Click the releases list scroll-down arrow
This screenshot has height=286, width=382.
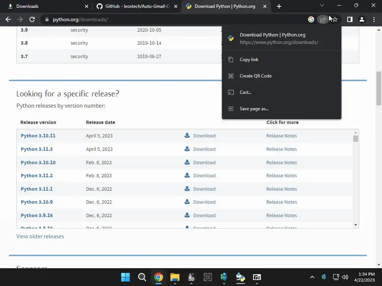coord(356,225)
